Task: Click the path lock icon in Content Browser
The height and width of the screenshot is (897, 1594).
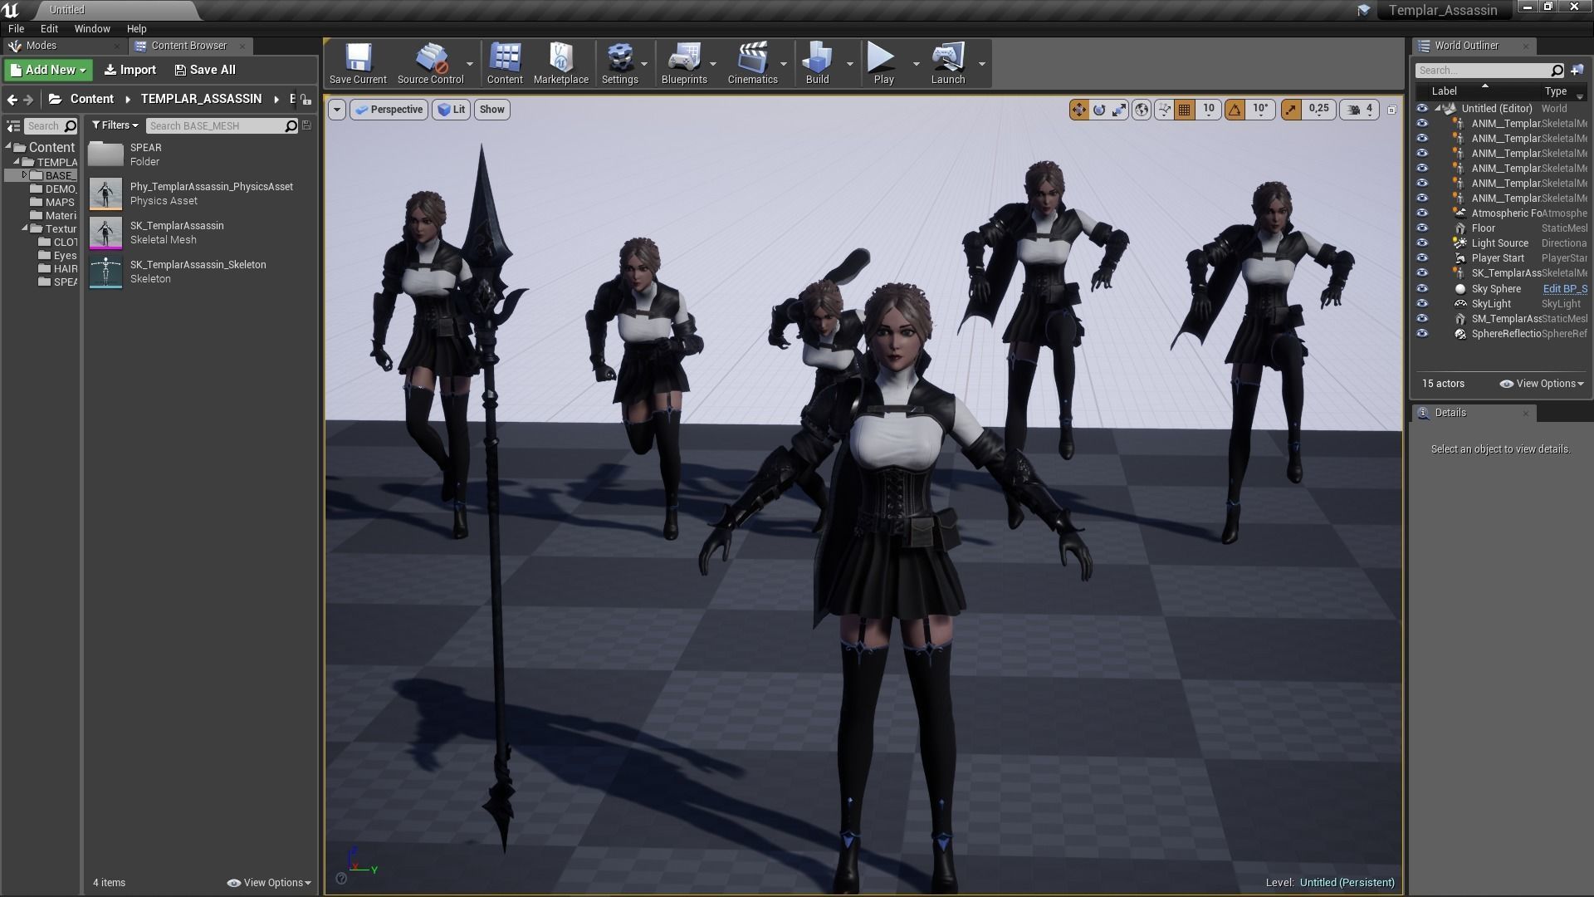Action: 306,100
